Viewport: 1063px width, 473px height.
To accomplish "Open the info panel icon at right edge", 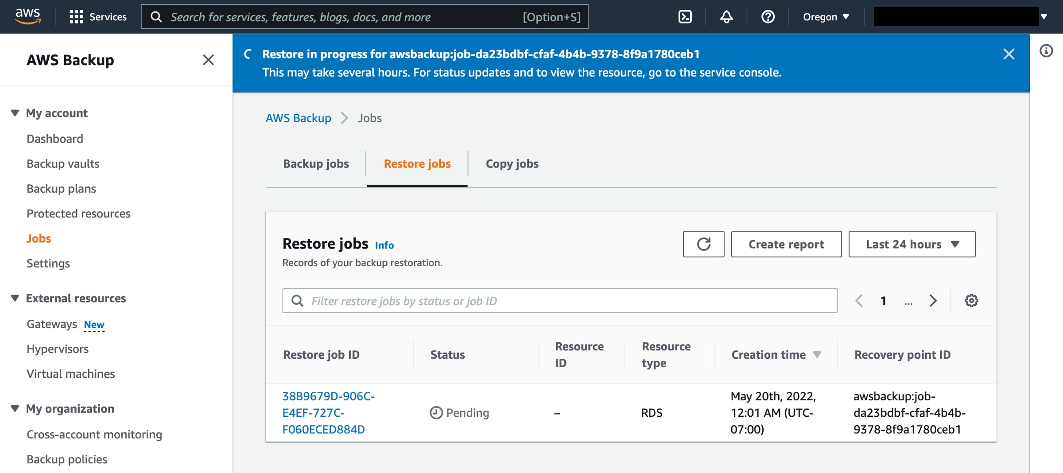I will [x=1046, y=51].
